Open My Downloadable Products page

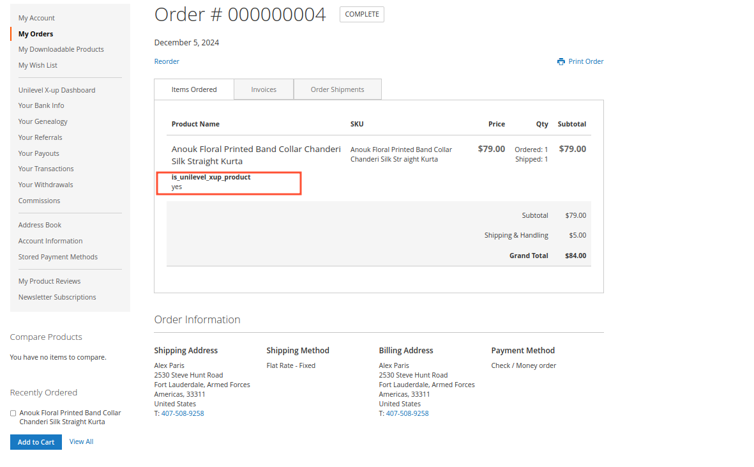61,49
